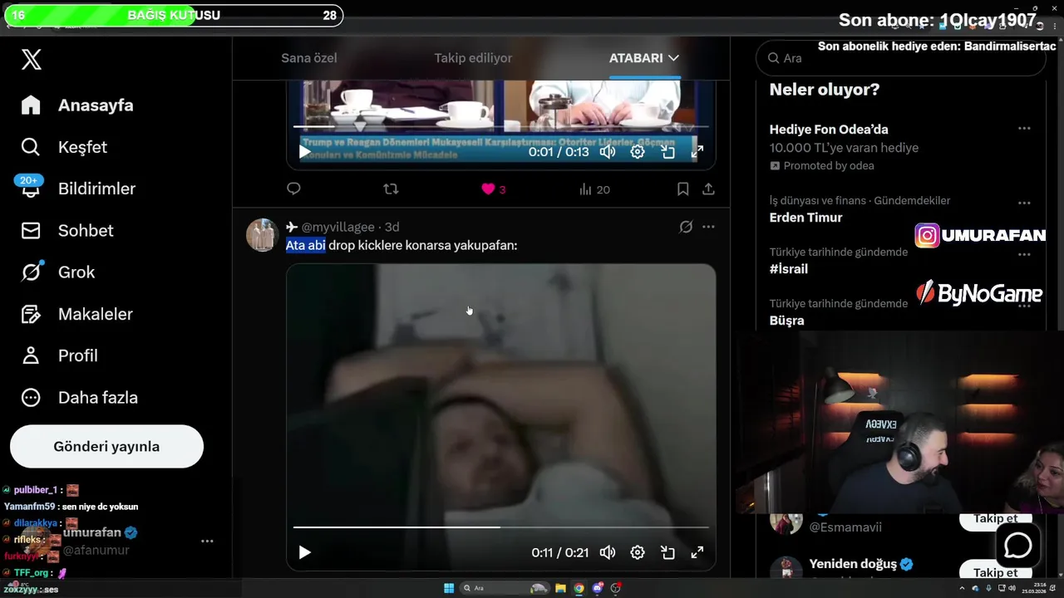Expand the ATABARI tab chevron

[x=673, y=58]
